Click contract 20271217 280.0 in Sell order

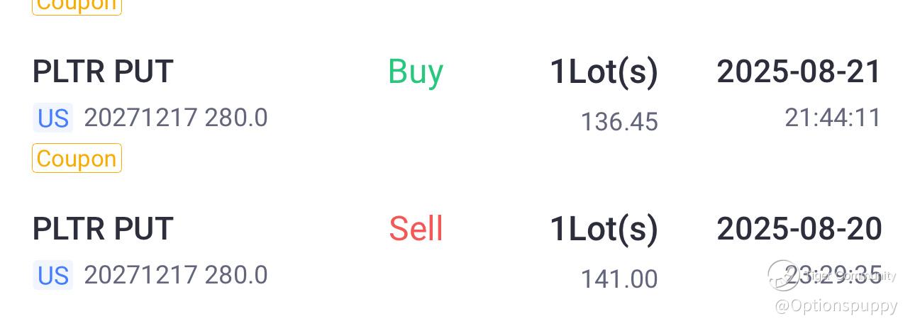(176, 275)
